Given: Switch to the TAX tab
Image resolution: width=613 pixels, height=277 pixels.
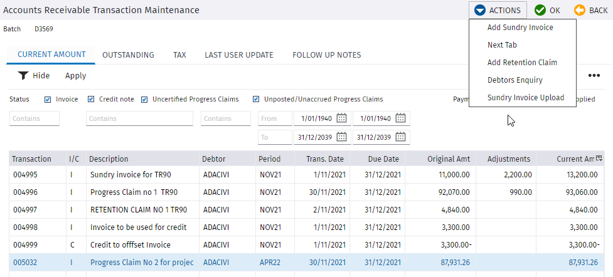Looking at the screenshot, I should pos(179,55).
